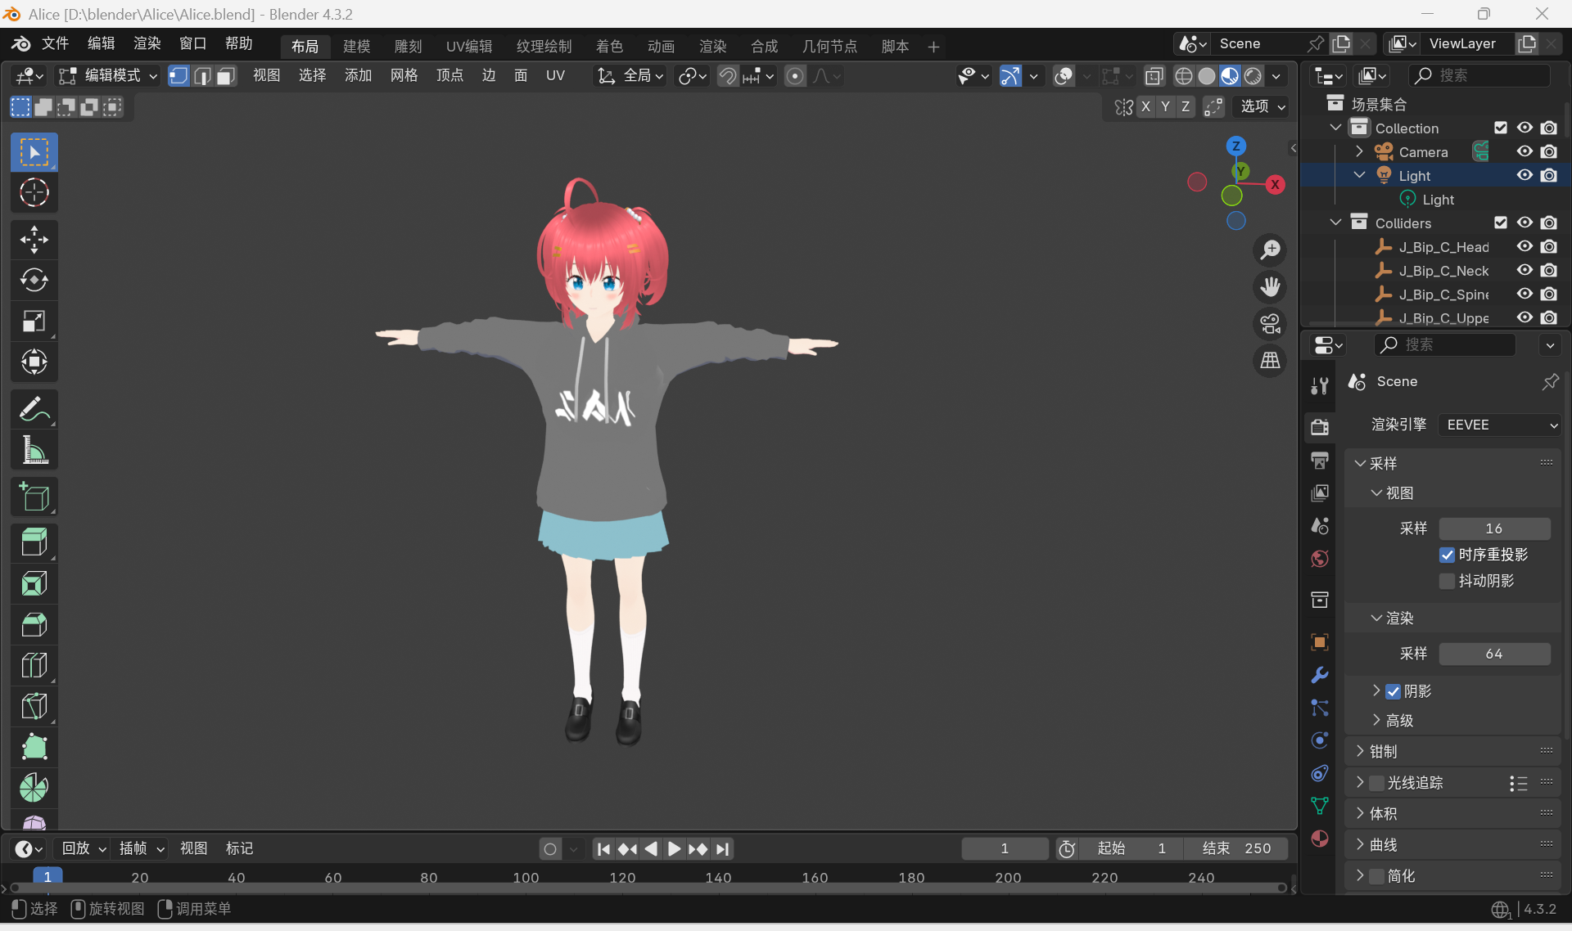Disable the 时序重投影 checkbox

[1447, 555]
